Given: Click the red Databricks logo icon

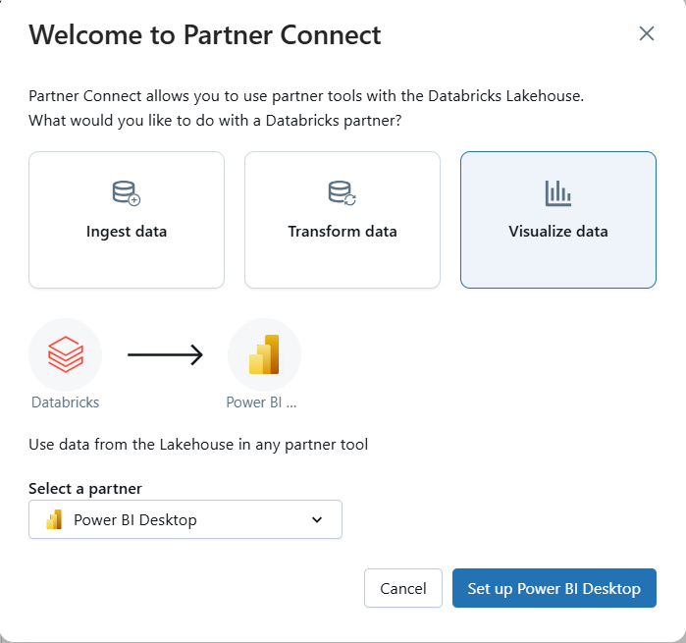Looking at the screenshot, I should pyautogui.click(x=66, y=353).
